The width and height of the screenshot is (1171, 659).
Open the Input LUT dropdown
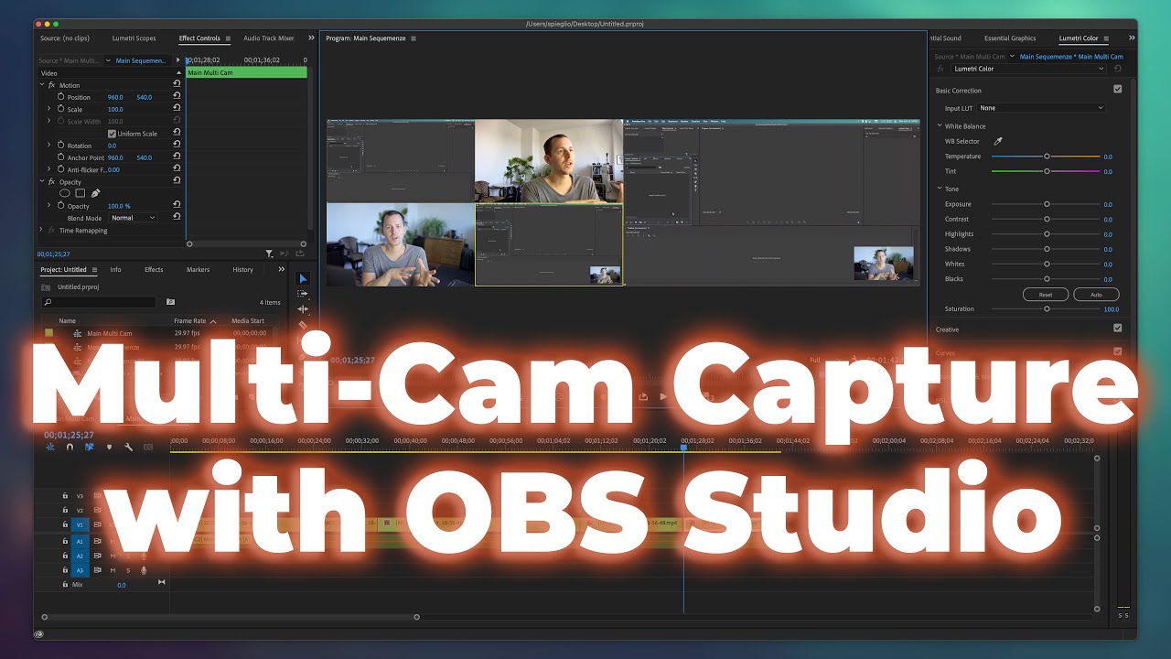(x=1041, y=108)
